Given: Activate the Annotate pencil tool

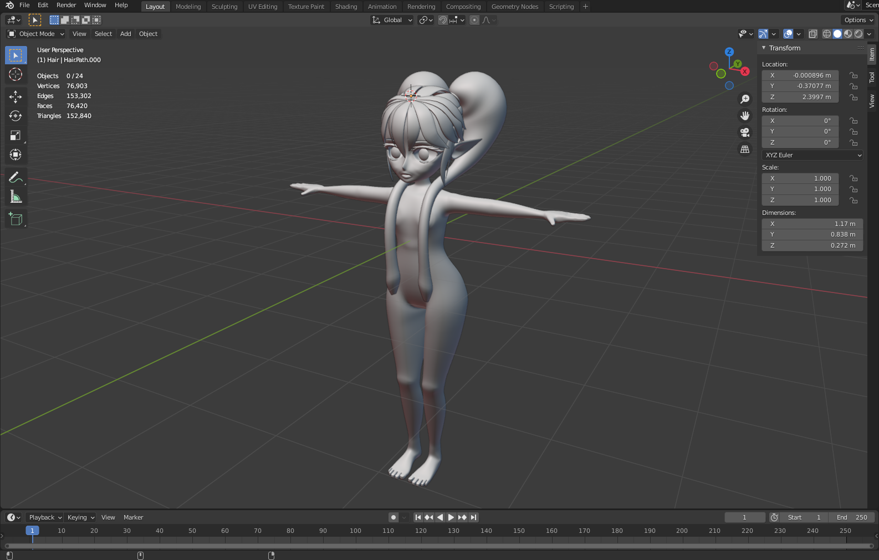Looking at the screenshot, I should [x=16, y=177].
